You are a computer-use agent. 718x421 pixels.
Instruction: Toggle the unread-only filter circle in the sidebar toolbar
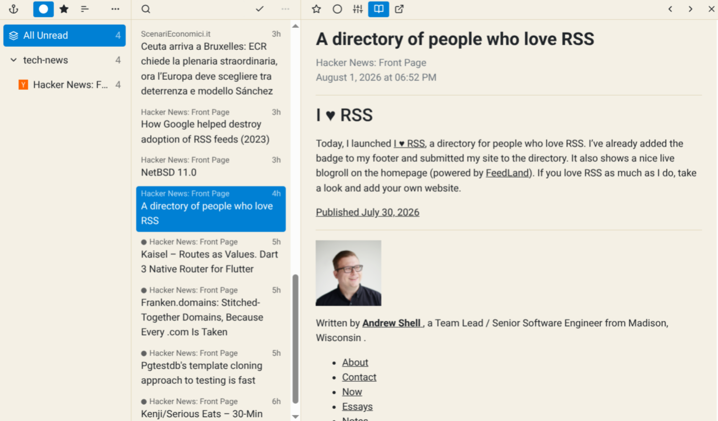(x=44, y=9)
